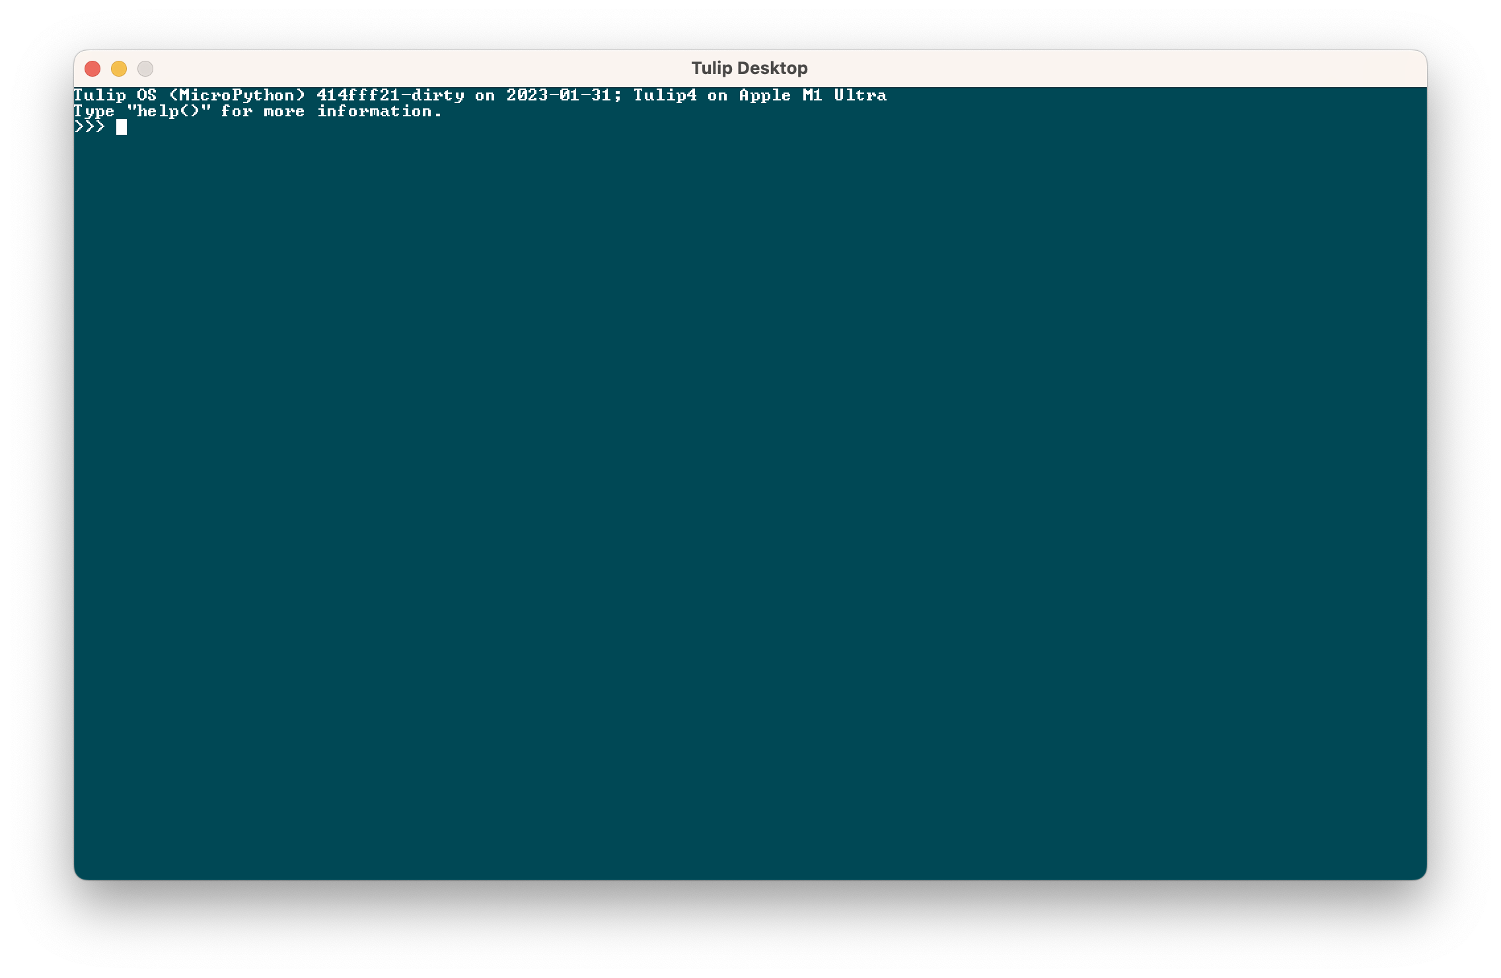
Task: Click the white block cursor at the prompt
Action: [x=122, y=127]
